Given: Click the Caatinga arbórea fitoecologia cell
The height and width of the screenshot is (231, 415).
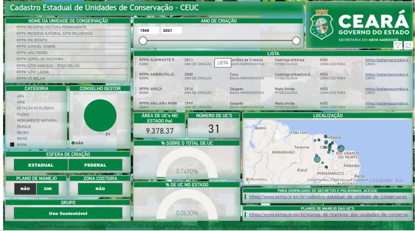Looking at the screenshot, I should tap(289, 60).
